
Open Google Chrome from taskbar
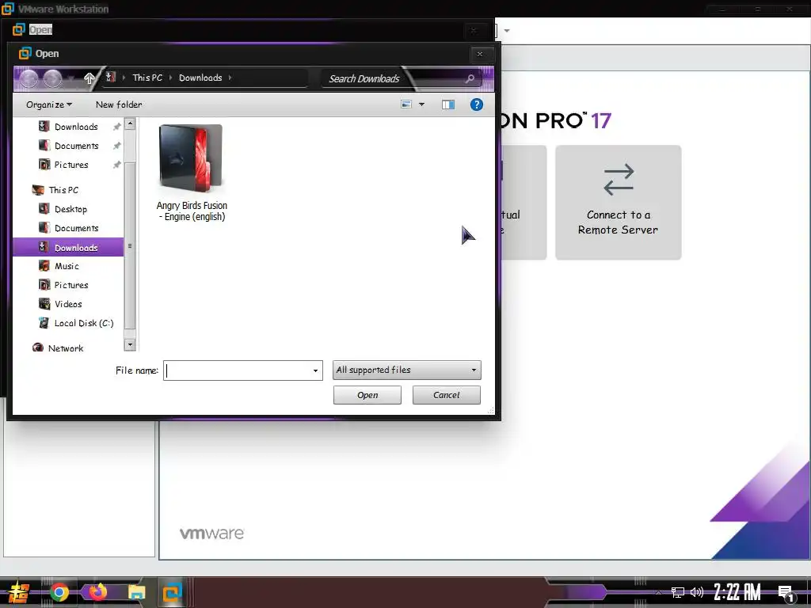point(59,592)
